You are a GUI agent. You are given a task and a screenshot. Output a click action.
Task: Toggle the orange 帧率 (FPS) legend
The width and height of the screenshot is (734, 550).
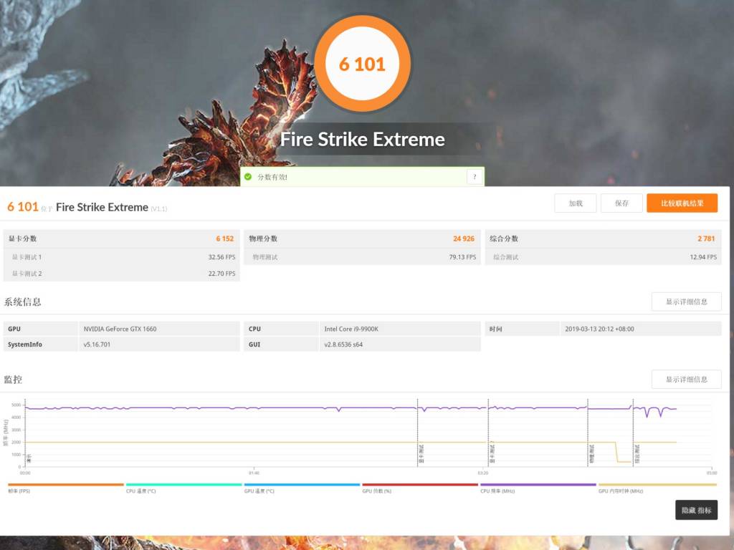pos(66,488)
